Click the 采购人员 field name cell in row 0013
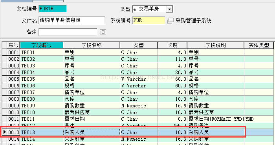275x145 pixels. (x=92, y=132)
